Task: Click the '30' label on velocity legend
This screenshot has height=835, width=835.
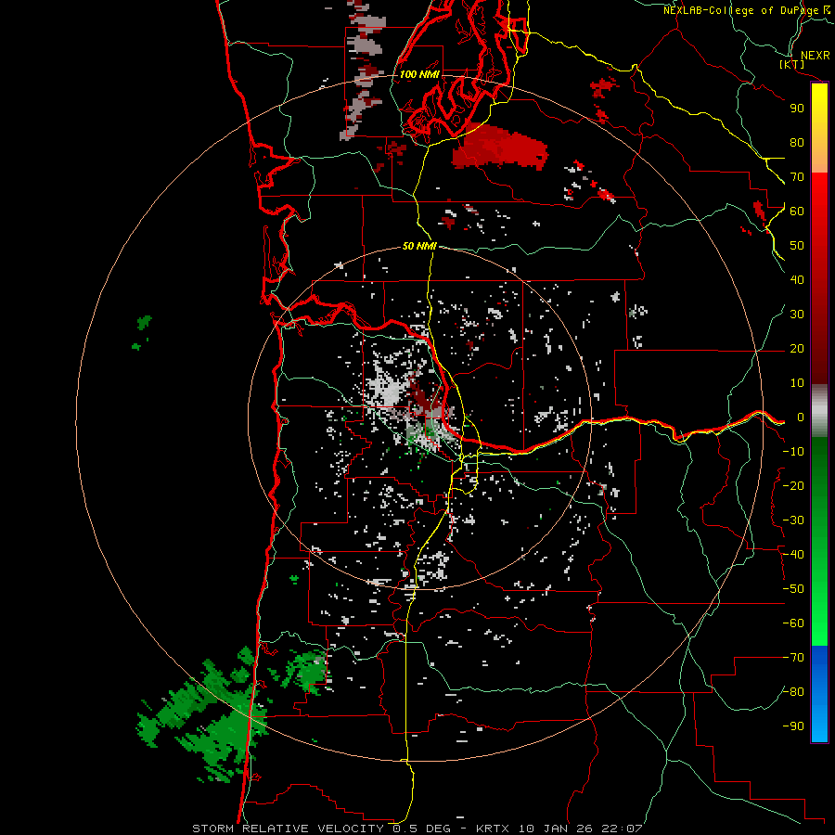Action: [797, 315]
